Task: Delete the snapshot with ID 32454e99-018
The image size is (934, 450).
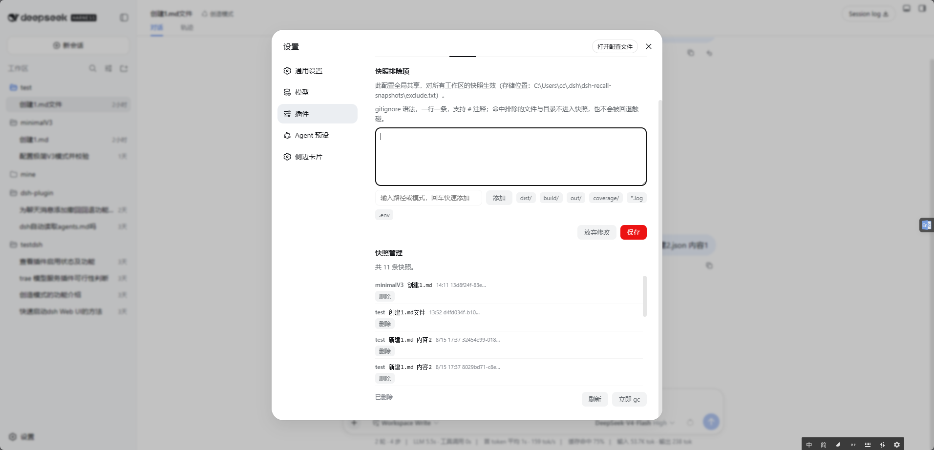Action: [384, 351]
